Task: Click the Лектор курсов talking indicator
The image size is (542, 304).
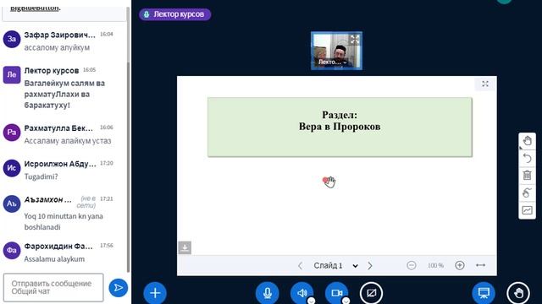Action: [x=175, y=14]
